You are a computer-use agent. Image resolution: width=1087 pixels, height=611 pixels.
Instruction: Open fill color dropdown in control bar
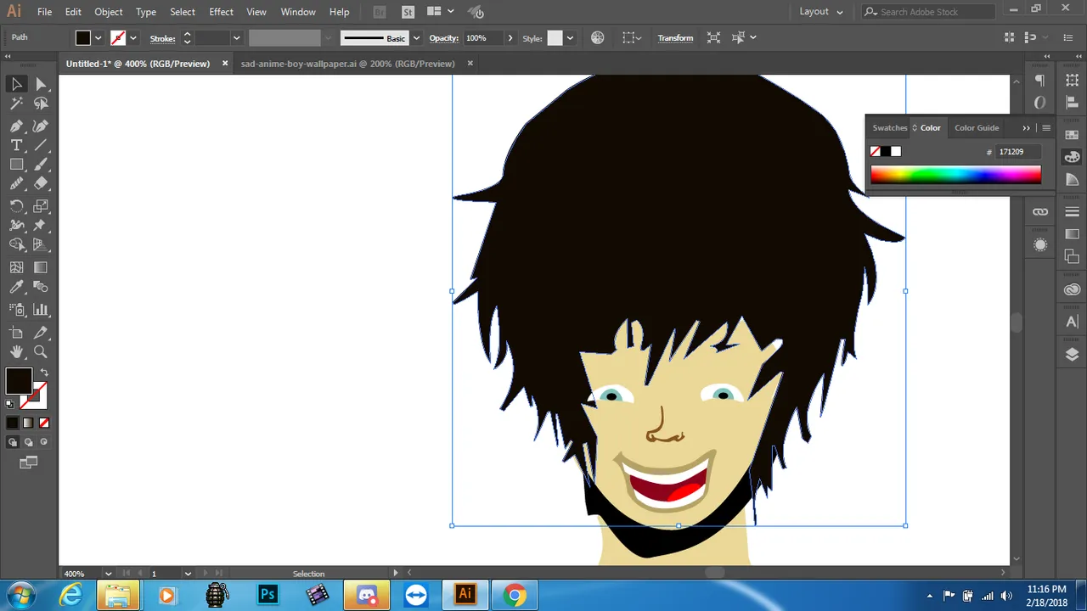click(x=99, y=38)
